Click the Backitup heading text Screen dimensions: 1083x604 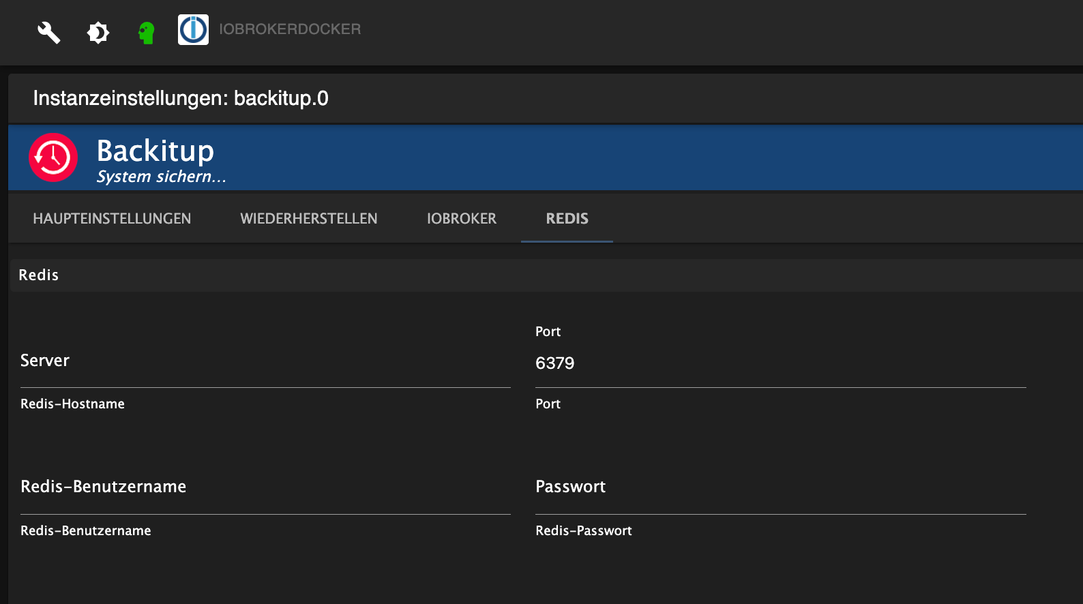coord(155,151)
